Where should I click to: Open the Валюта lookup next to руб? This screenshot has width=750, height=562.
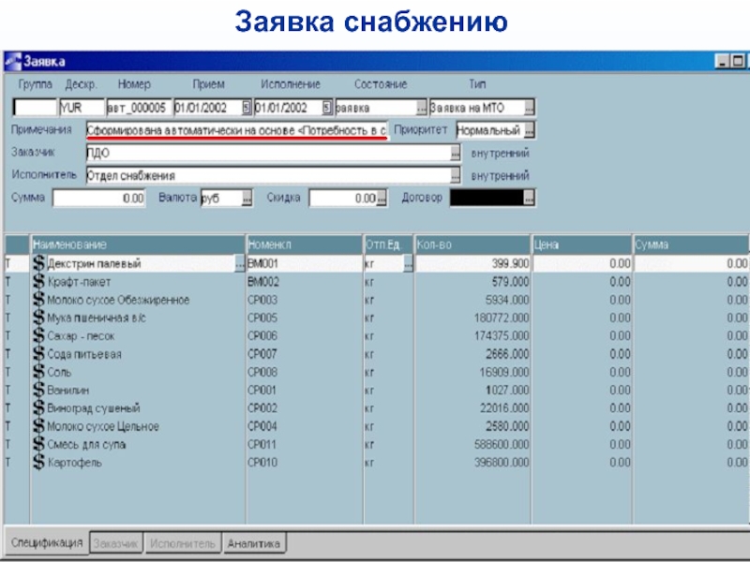(247, 198)
